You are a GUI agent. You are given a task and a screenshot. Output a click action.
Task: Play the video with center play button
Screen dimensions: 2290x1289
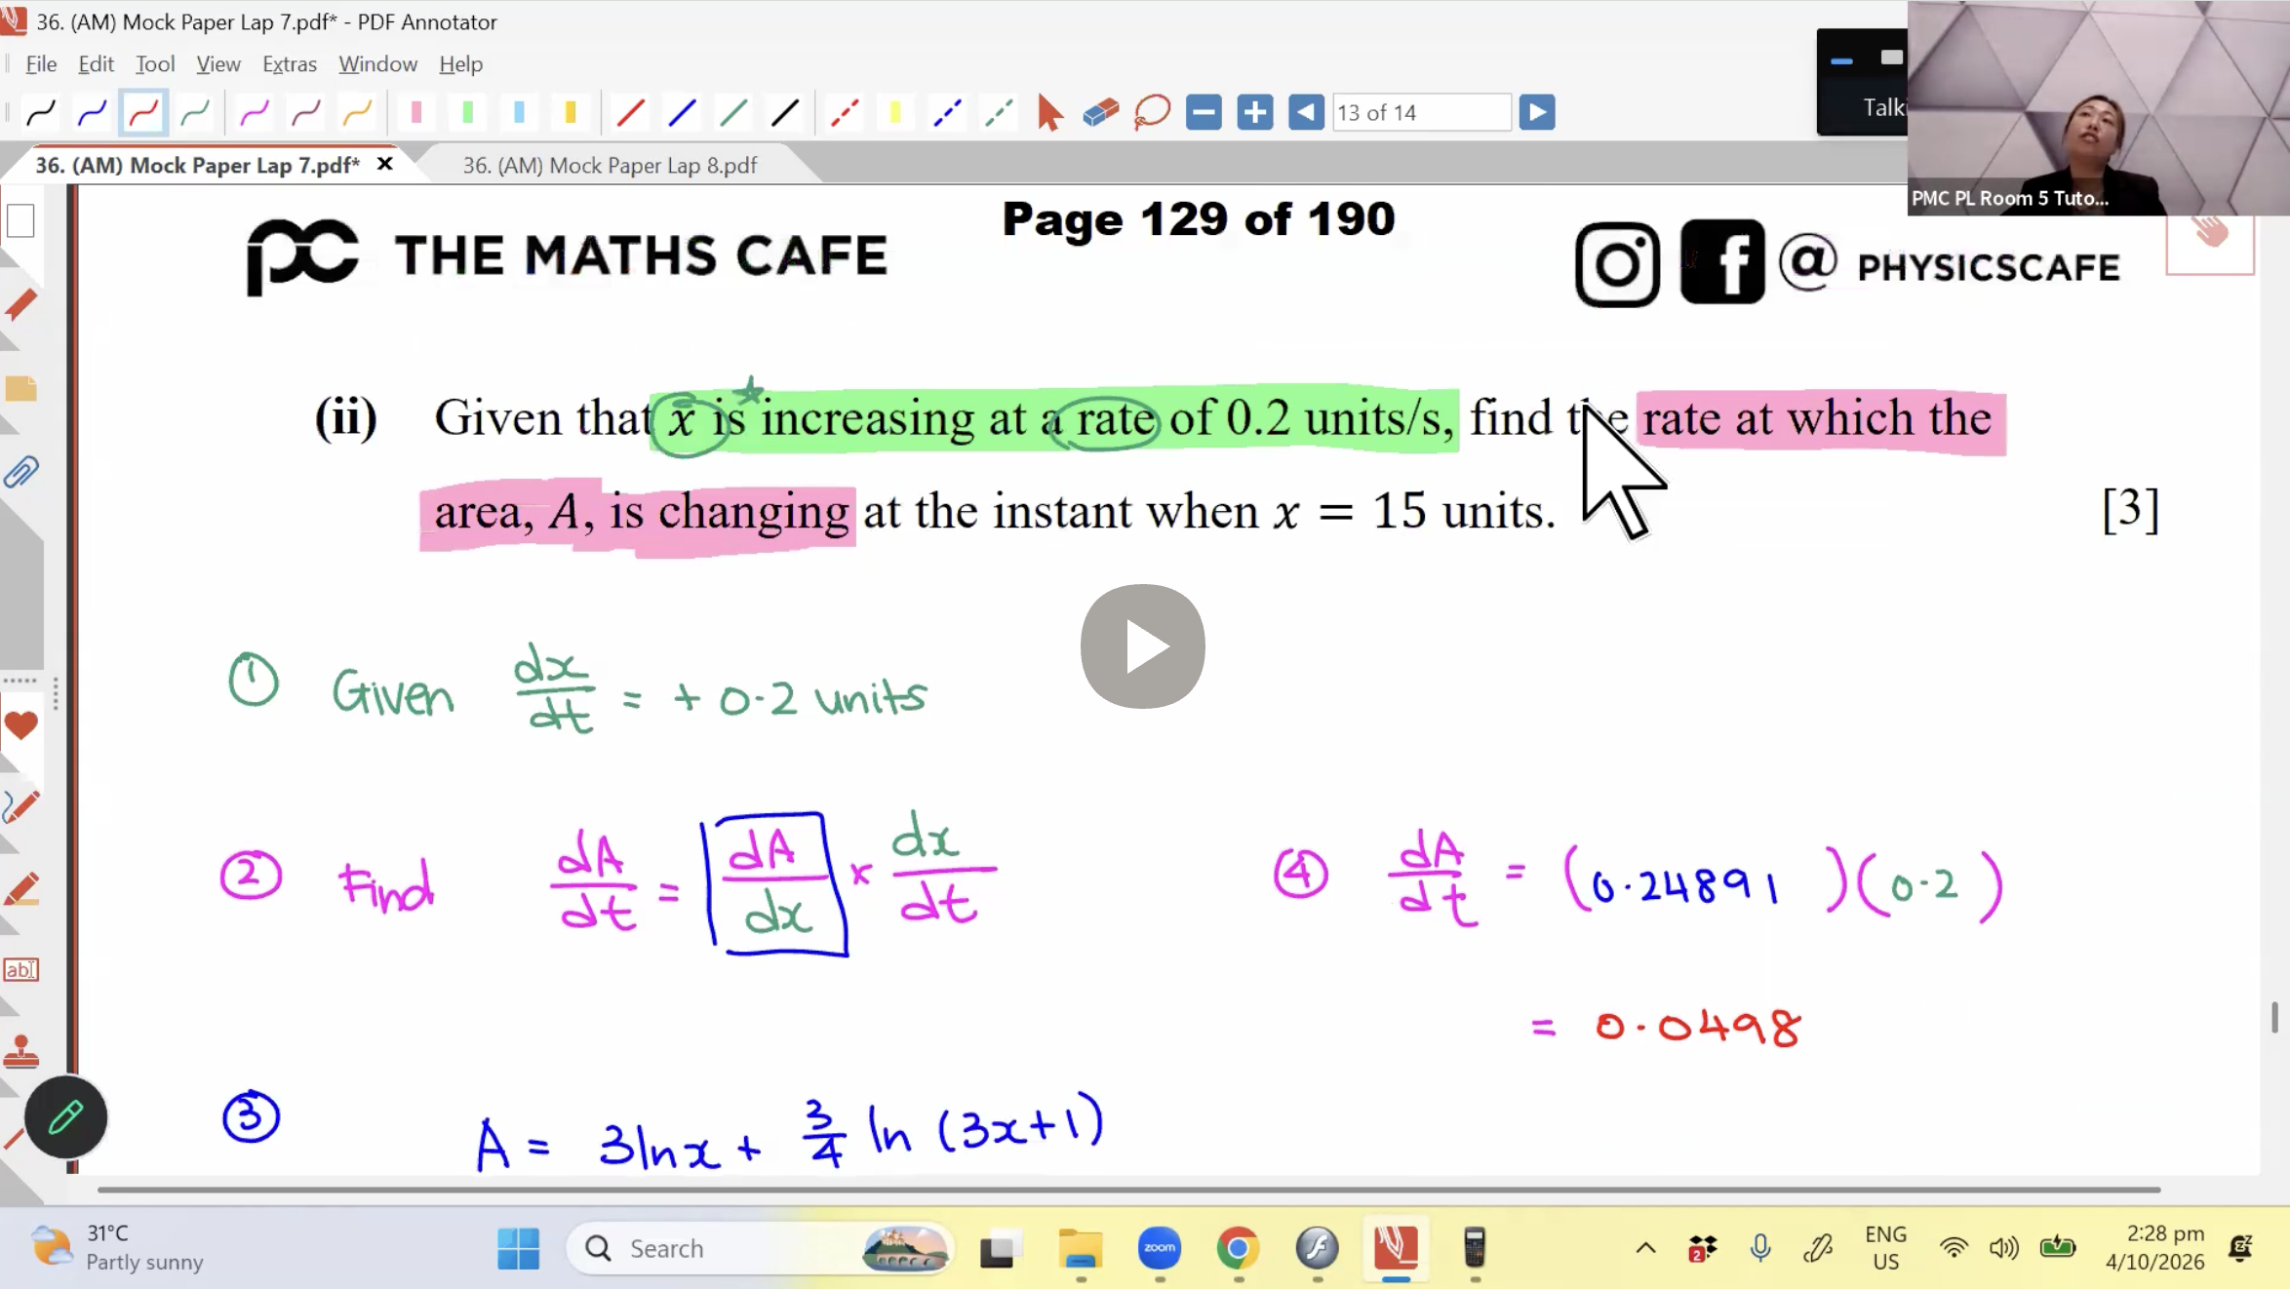coord(1143,646)
